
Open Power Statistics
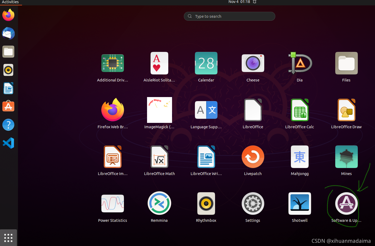[113, 204]
